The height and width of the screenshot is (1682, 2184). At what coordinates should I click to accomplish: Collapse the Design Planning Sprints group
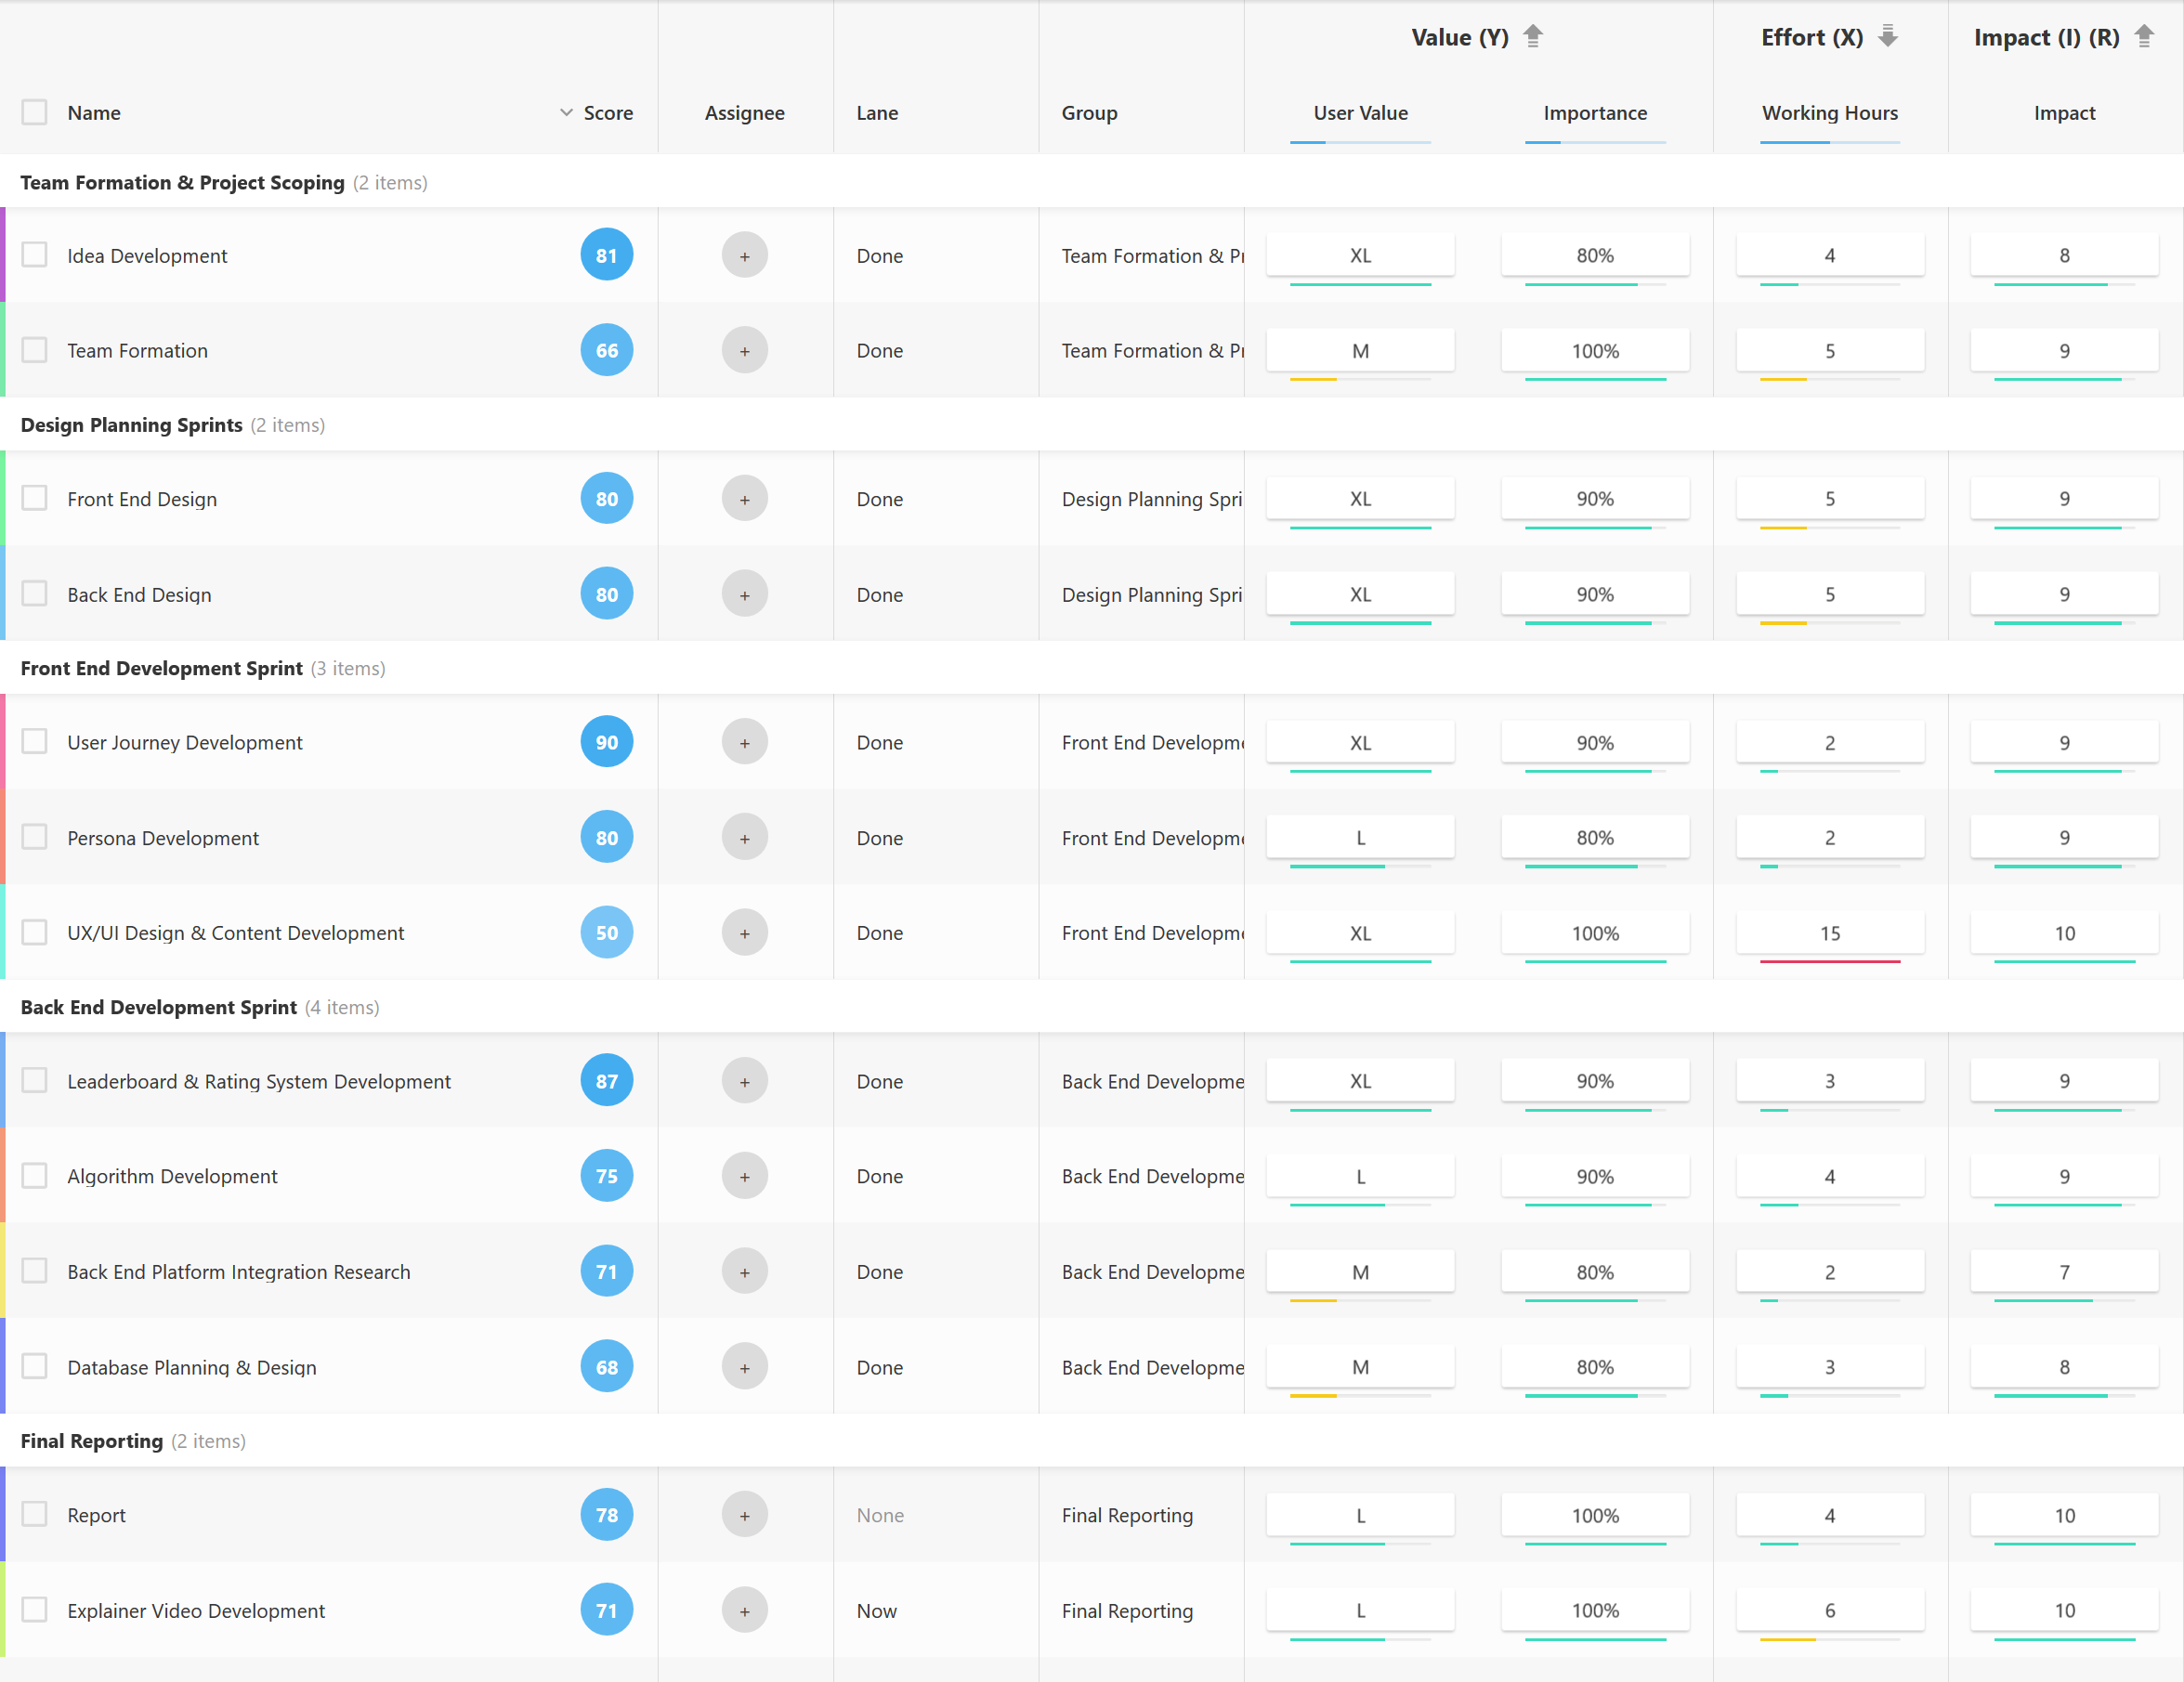[131, 425]
